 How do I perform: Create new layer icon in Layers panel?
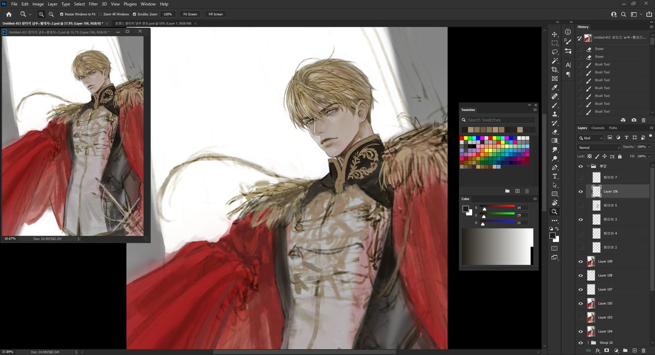point(634,350)
